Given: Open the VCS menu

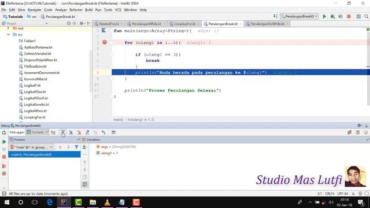Looking at the screenshot, I should (x=118, y=10).
